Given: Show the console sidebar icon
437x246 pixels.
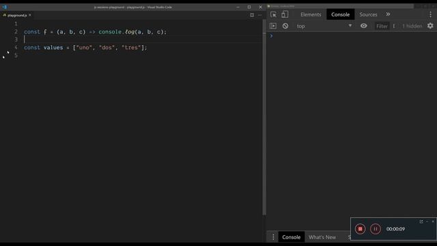Looking at the screenshot, I should [273, 26].
